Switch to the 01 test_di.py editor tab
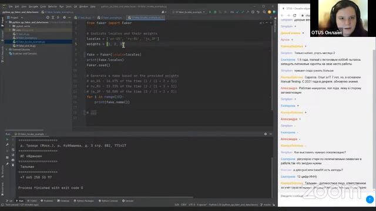This screenshot has width=376, height=211. [x=84, y=18]
